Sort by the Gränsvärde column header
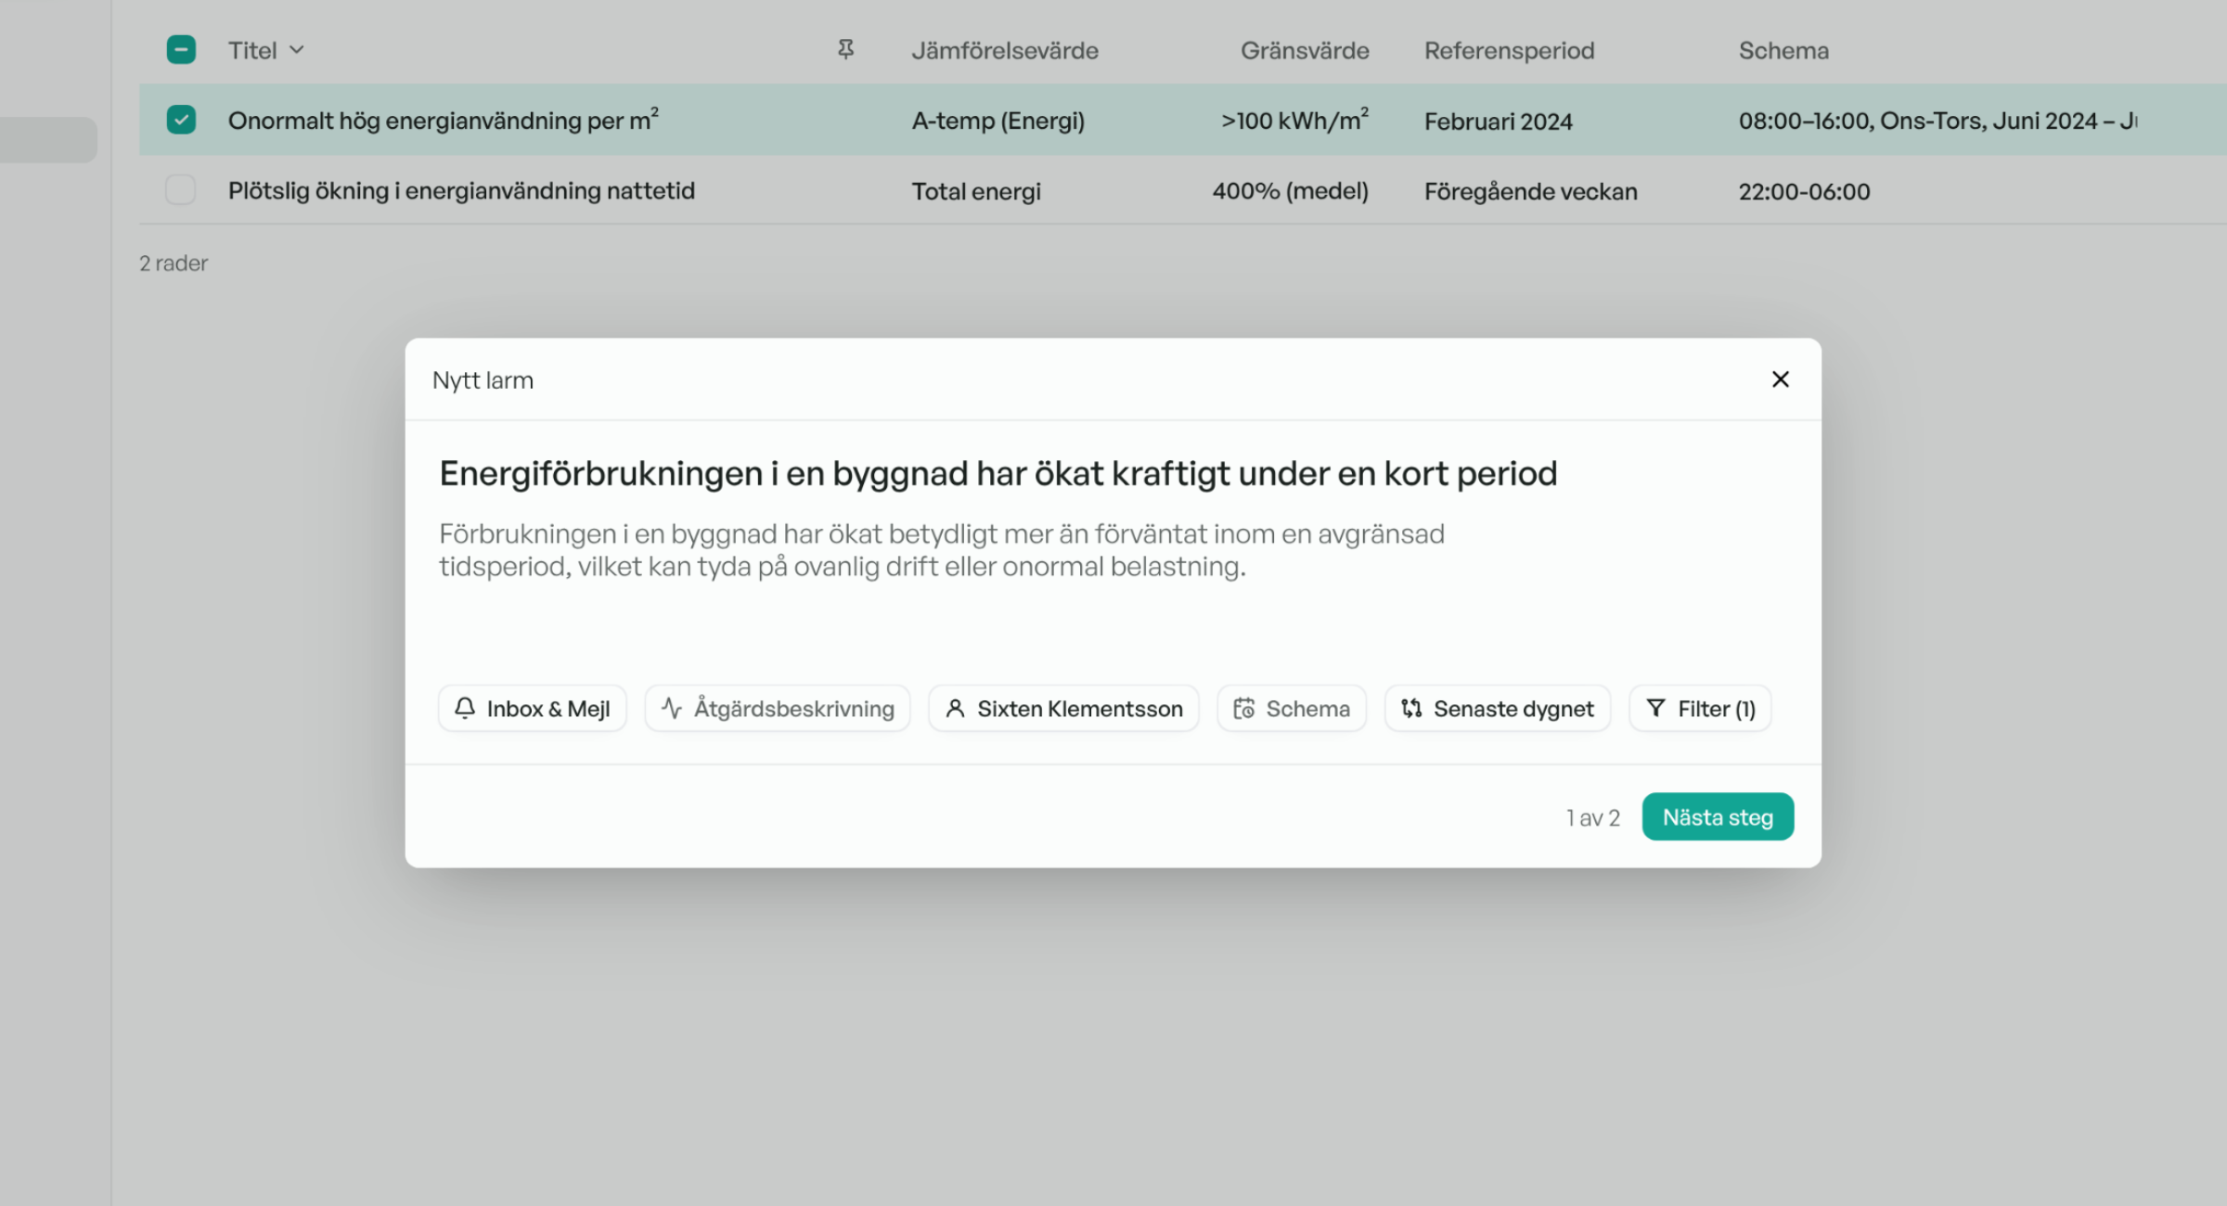 (1304, 51)
